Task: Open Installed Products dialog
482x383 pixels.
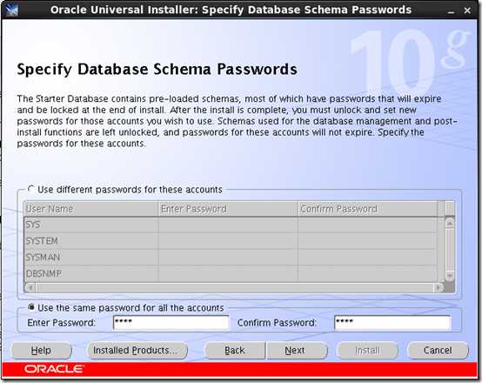Action: click(137, 351)
